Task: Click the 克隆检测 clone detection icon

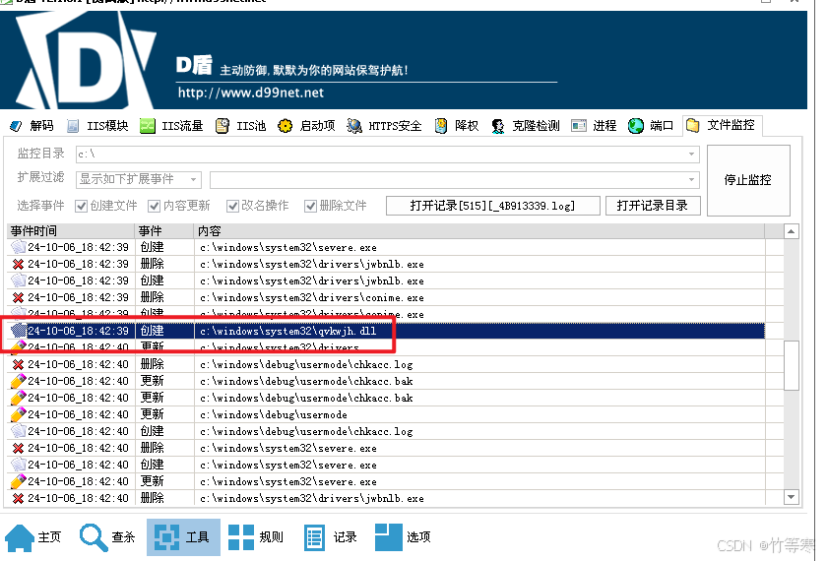Action: pyautogui.click(x=497, y=126)
